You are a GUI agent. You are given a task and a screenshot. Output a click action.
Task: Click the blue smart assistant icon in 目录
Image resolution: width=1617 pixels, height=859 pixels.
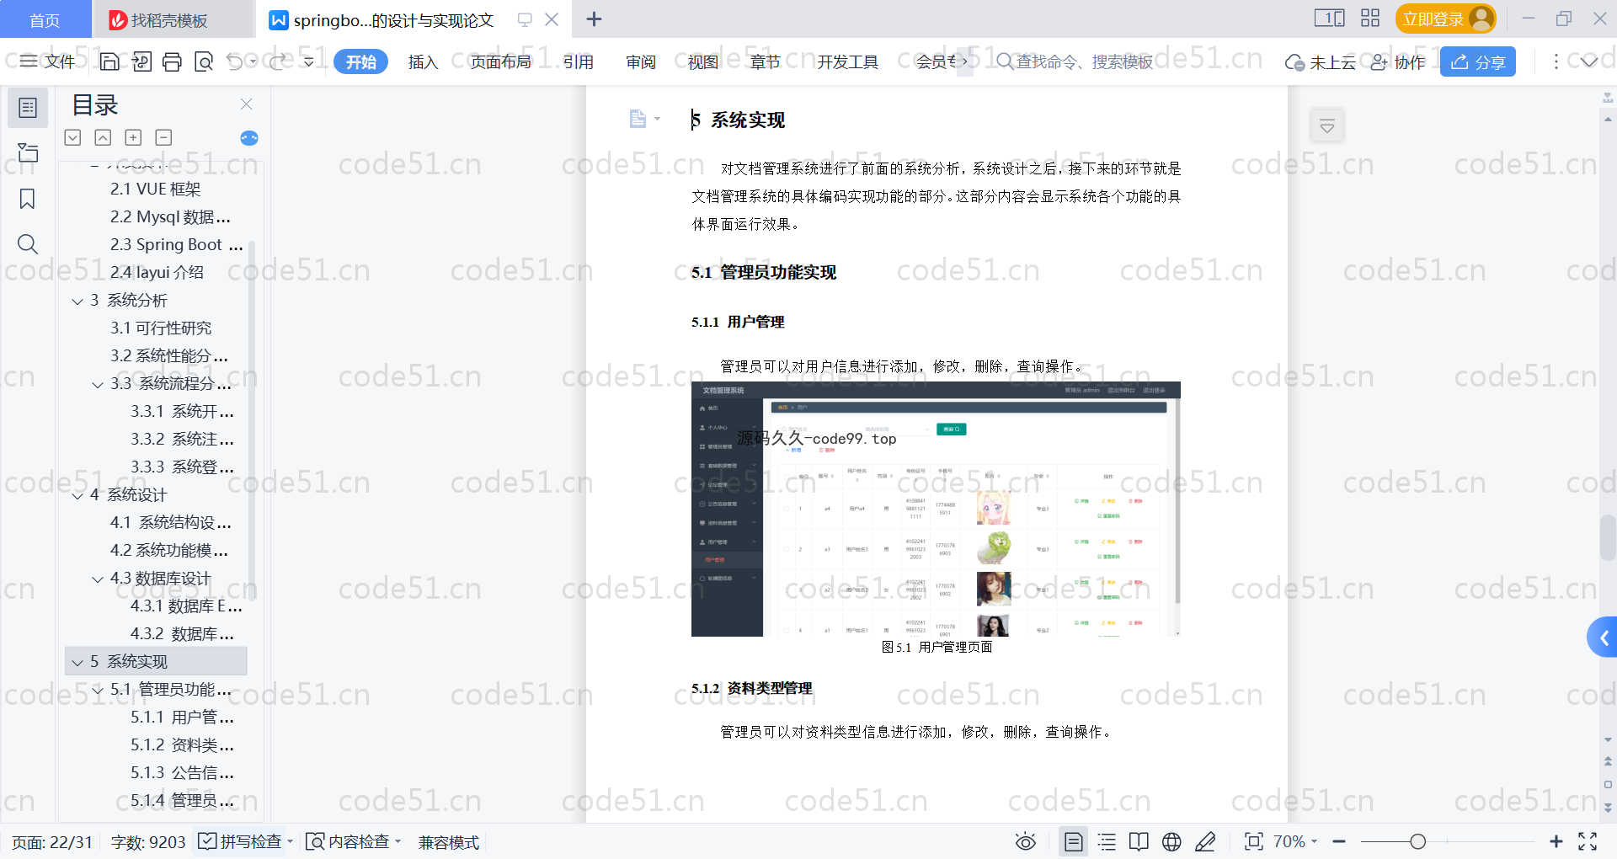pyautogui.click(x=249, y=138)
